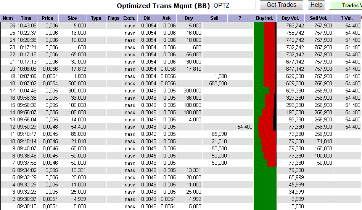The image size is (362, 210).
Task: Sort by the Bid column header
Action: click(147, 18)
